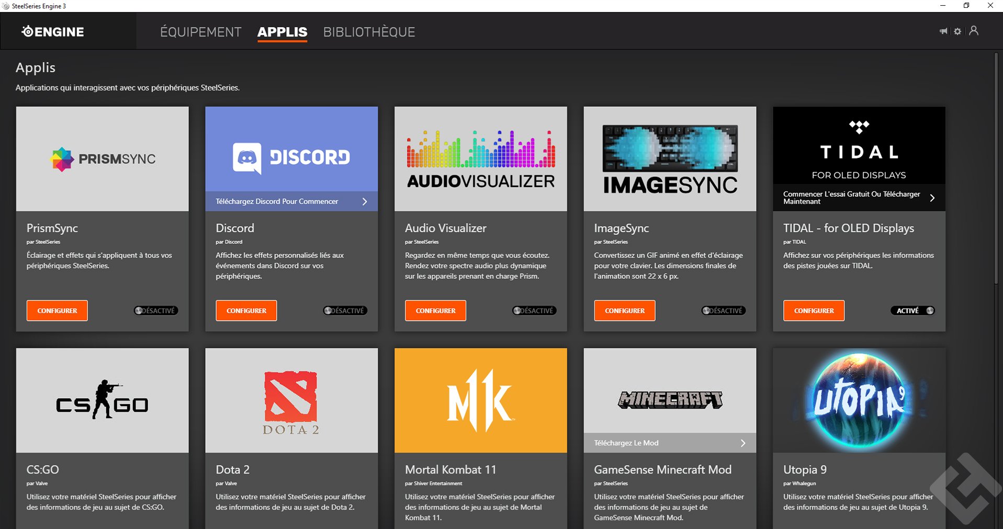Screen dimensions: 1003x529
Task: Click the TIDAL for OLED Displays banner
Action: 859,145
